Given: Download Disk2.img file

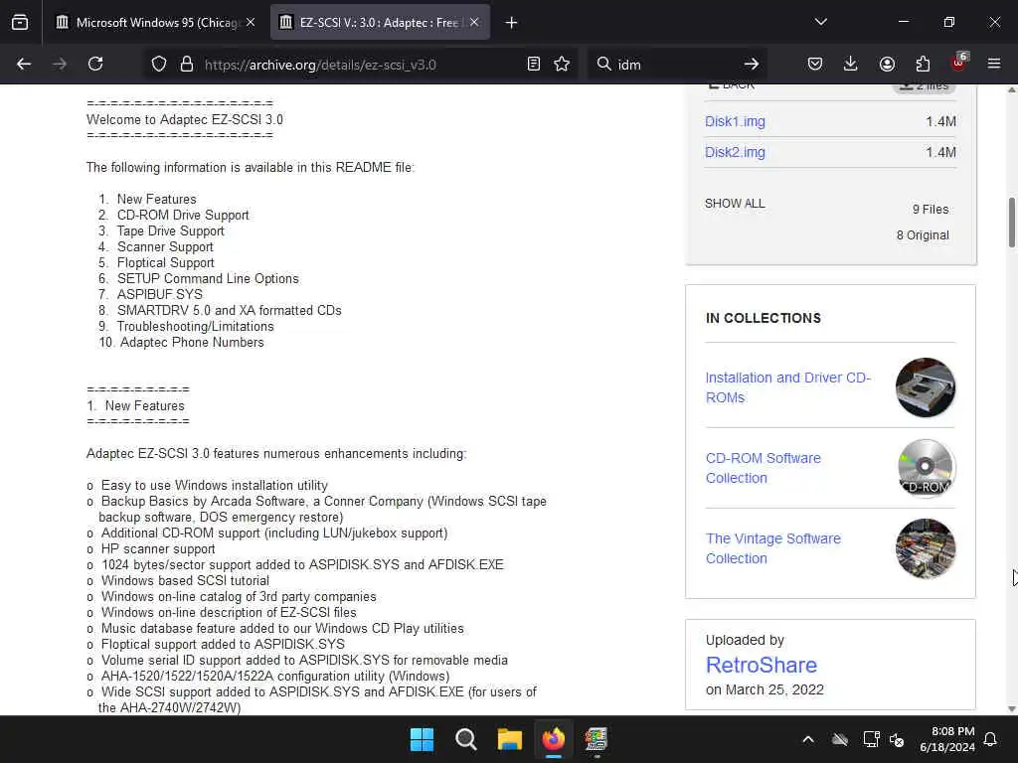Looking at the screenshot, I should pos(735,152).
